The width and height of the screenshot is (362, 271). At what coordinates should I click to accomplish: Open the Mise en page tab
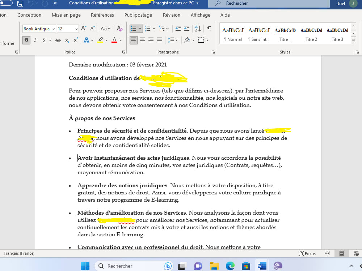pos(66,15)
